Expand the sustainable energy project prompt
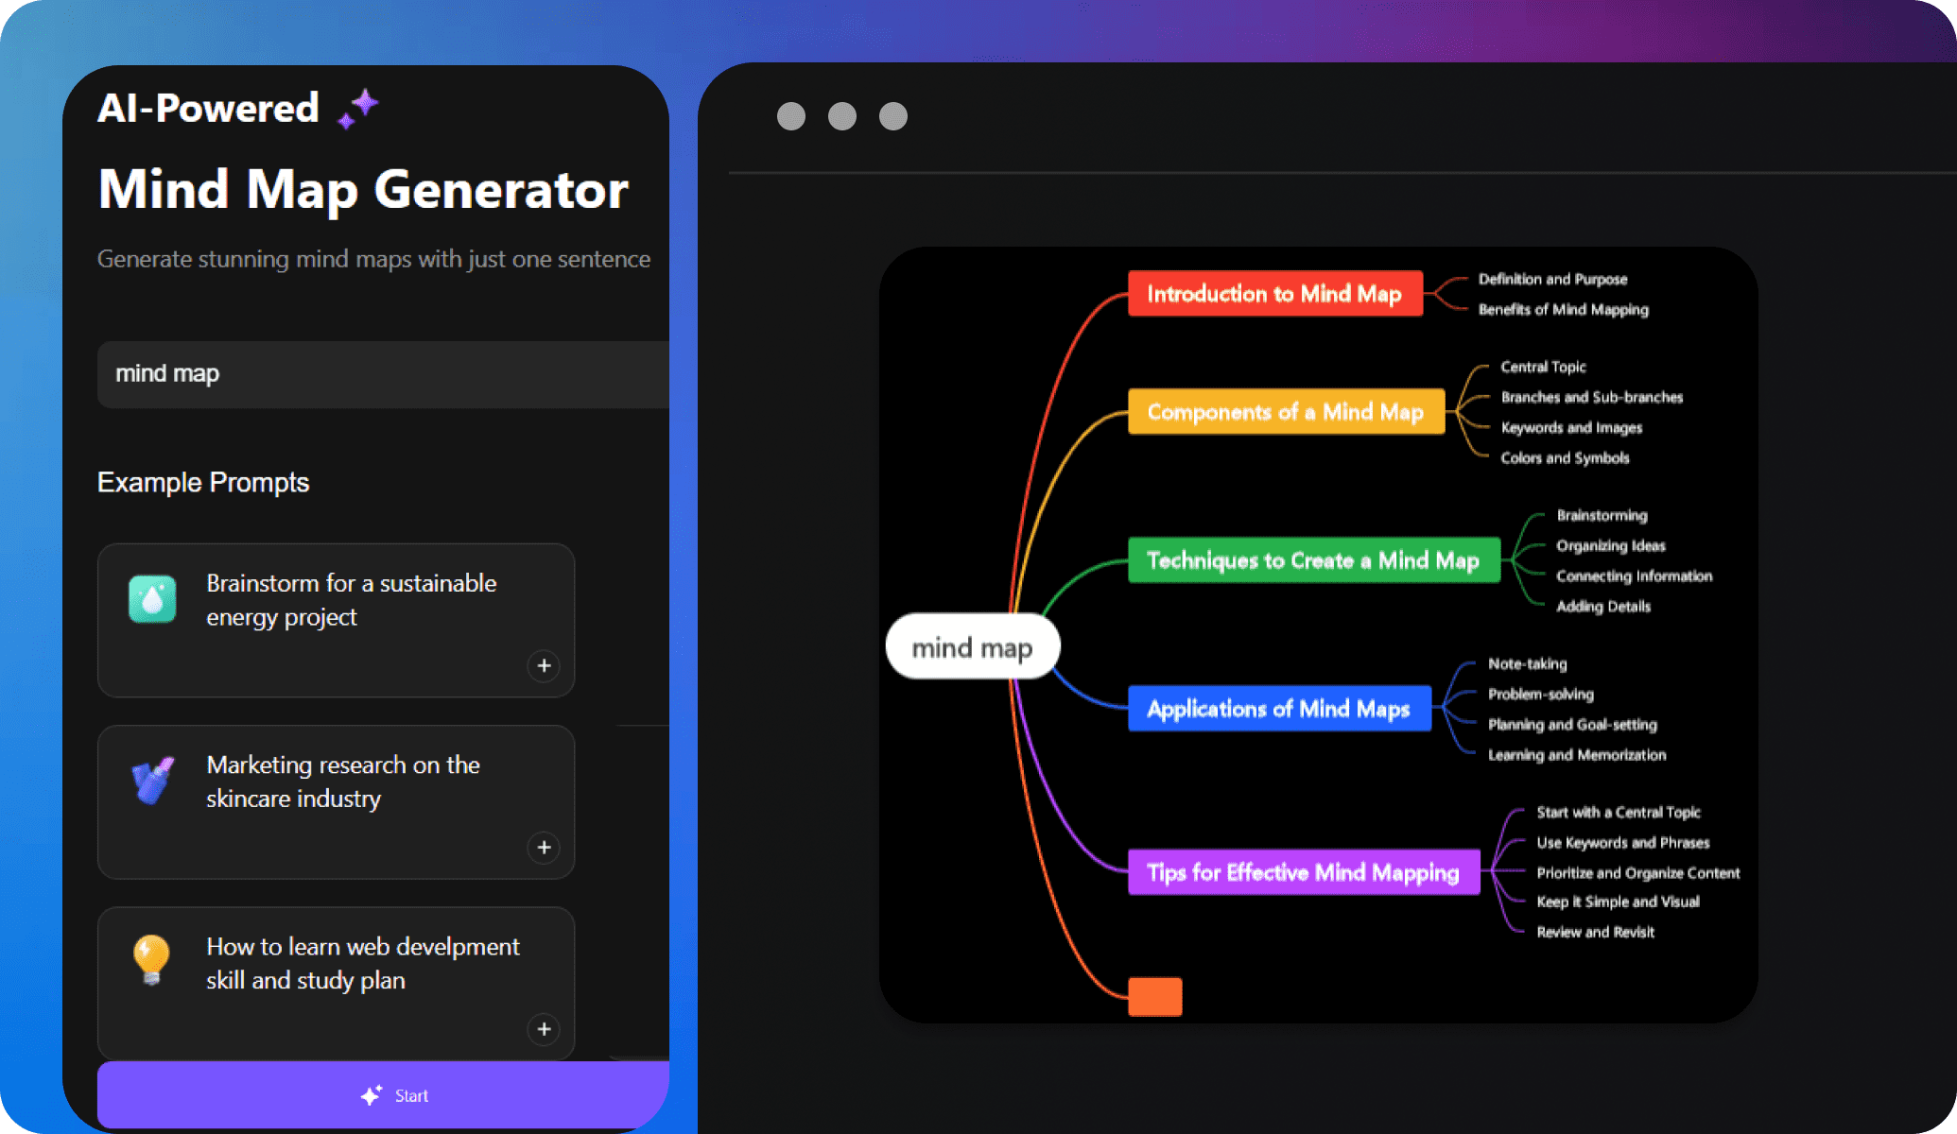 click(545, 665)
